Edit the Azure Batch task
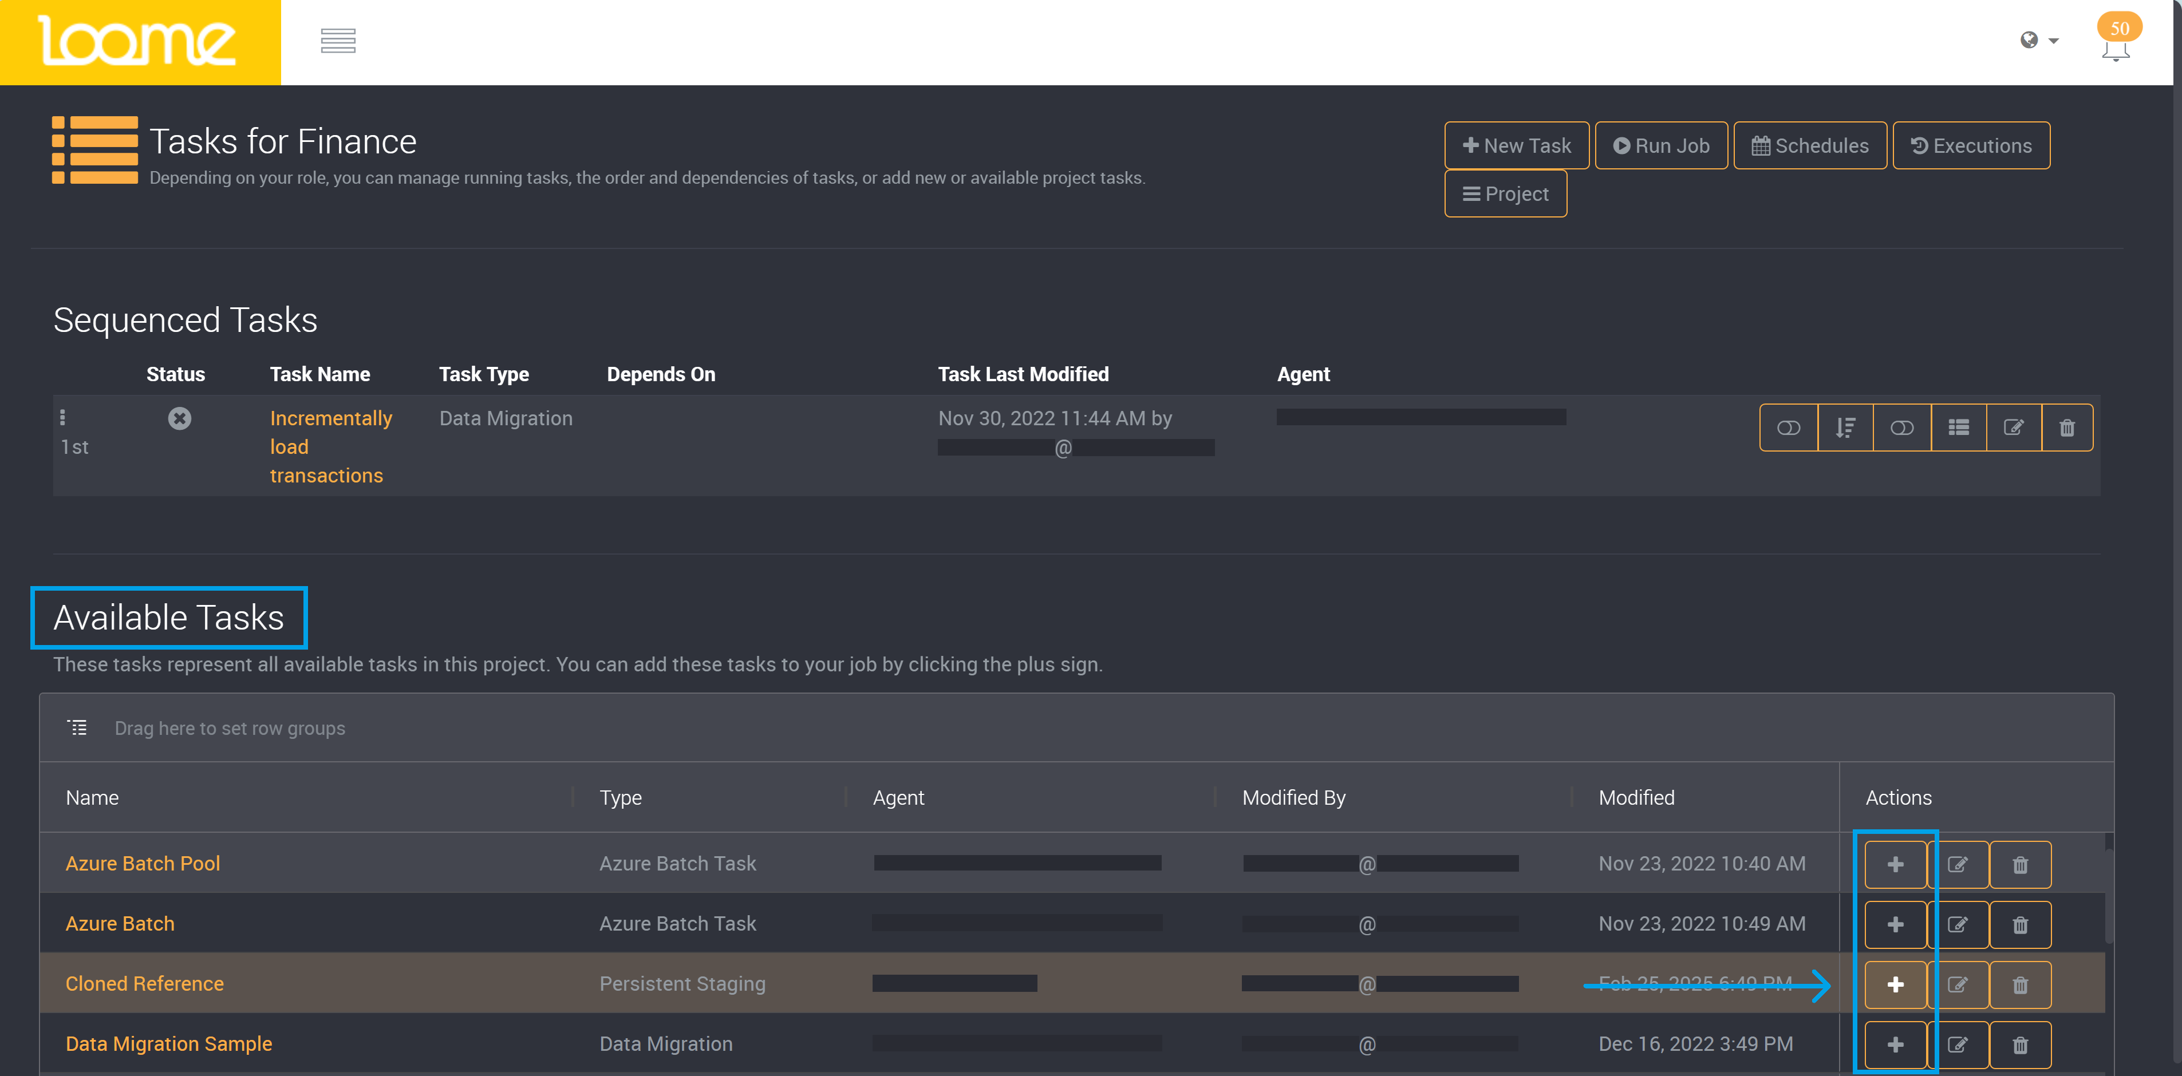This screenshot has width=2182, height=1076. 1958,924
